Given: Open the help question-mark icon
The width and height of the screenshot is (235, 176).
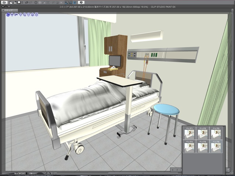Looking at the screenshot, I should click(x=81, y=3).
